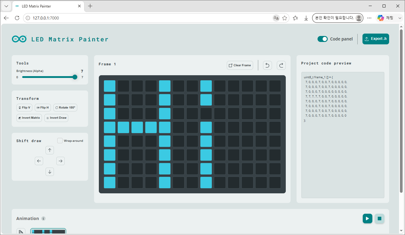Click the Arduino logo icon

[19, 39]
